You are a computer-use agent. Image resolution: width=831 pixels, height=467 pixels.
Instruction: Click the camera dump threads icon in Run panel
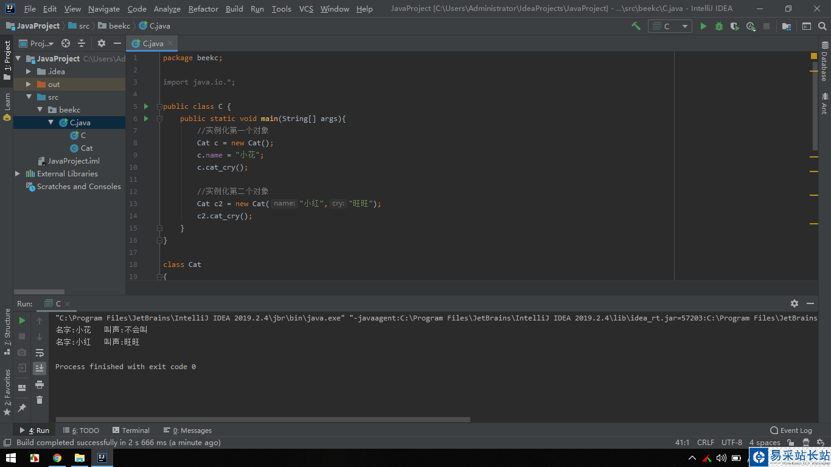pos(22,352)
